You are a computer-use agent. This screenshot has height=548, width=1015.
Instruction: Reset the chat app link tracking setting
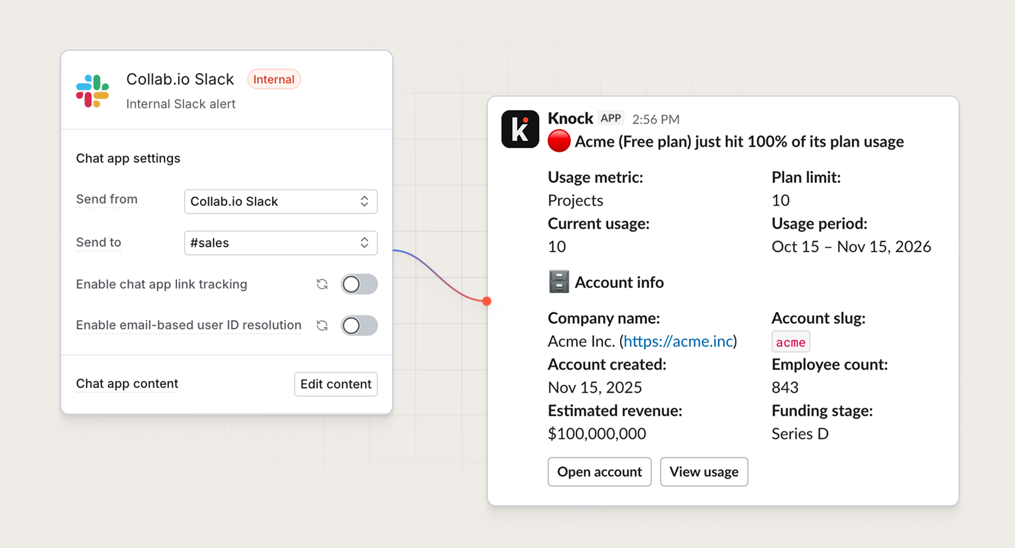(322, 284)
